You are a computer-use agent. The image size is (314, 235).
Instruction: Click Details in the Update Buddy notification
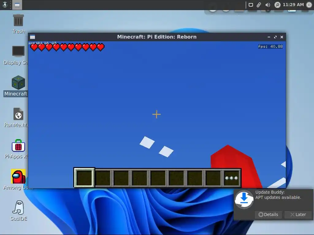(268, 214)
